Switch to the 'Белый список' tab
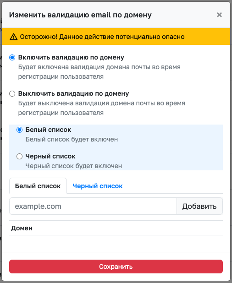The width and height of the screenshot is (232, 283). click(38, 186)
